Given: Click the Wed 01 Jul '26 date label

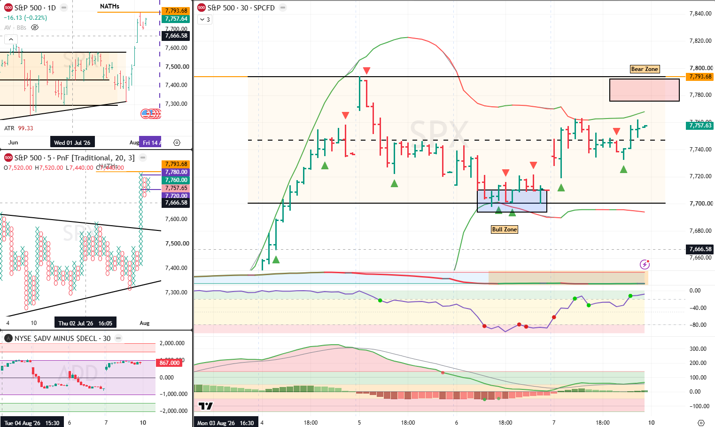Looking at the screenshot, I should (x=72, y=142).
